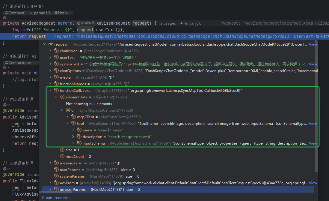Image resolution: width=329 pixels, height=201 pixels.
Task: Click the field icon of size
Action: pos(62,150)
